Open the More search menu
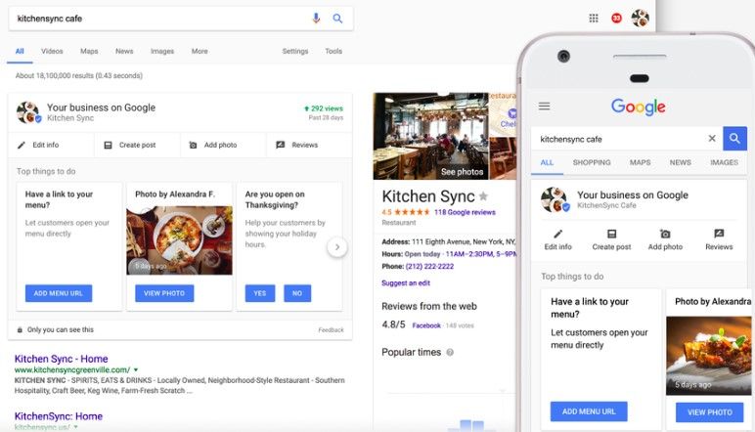Image resolution: width=755 pixels, height=432 pixels. point(200,51)
